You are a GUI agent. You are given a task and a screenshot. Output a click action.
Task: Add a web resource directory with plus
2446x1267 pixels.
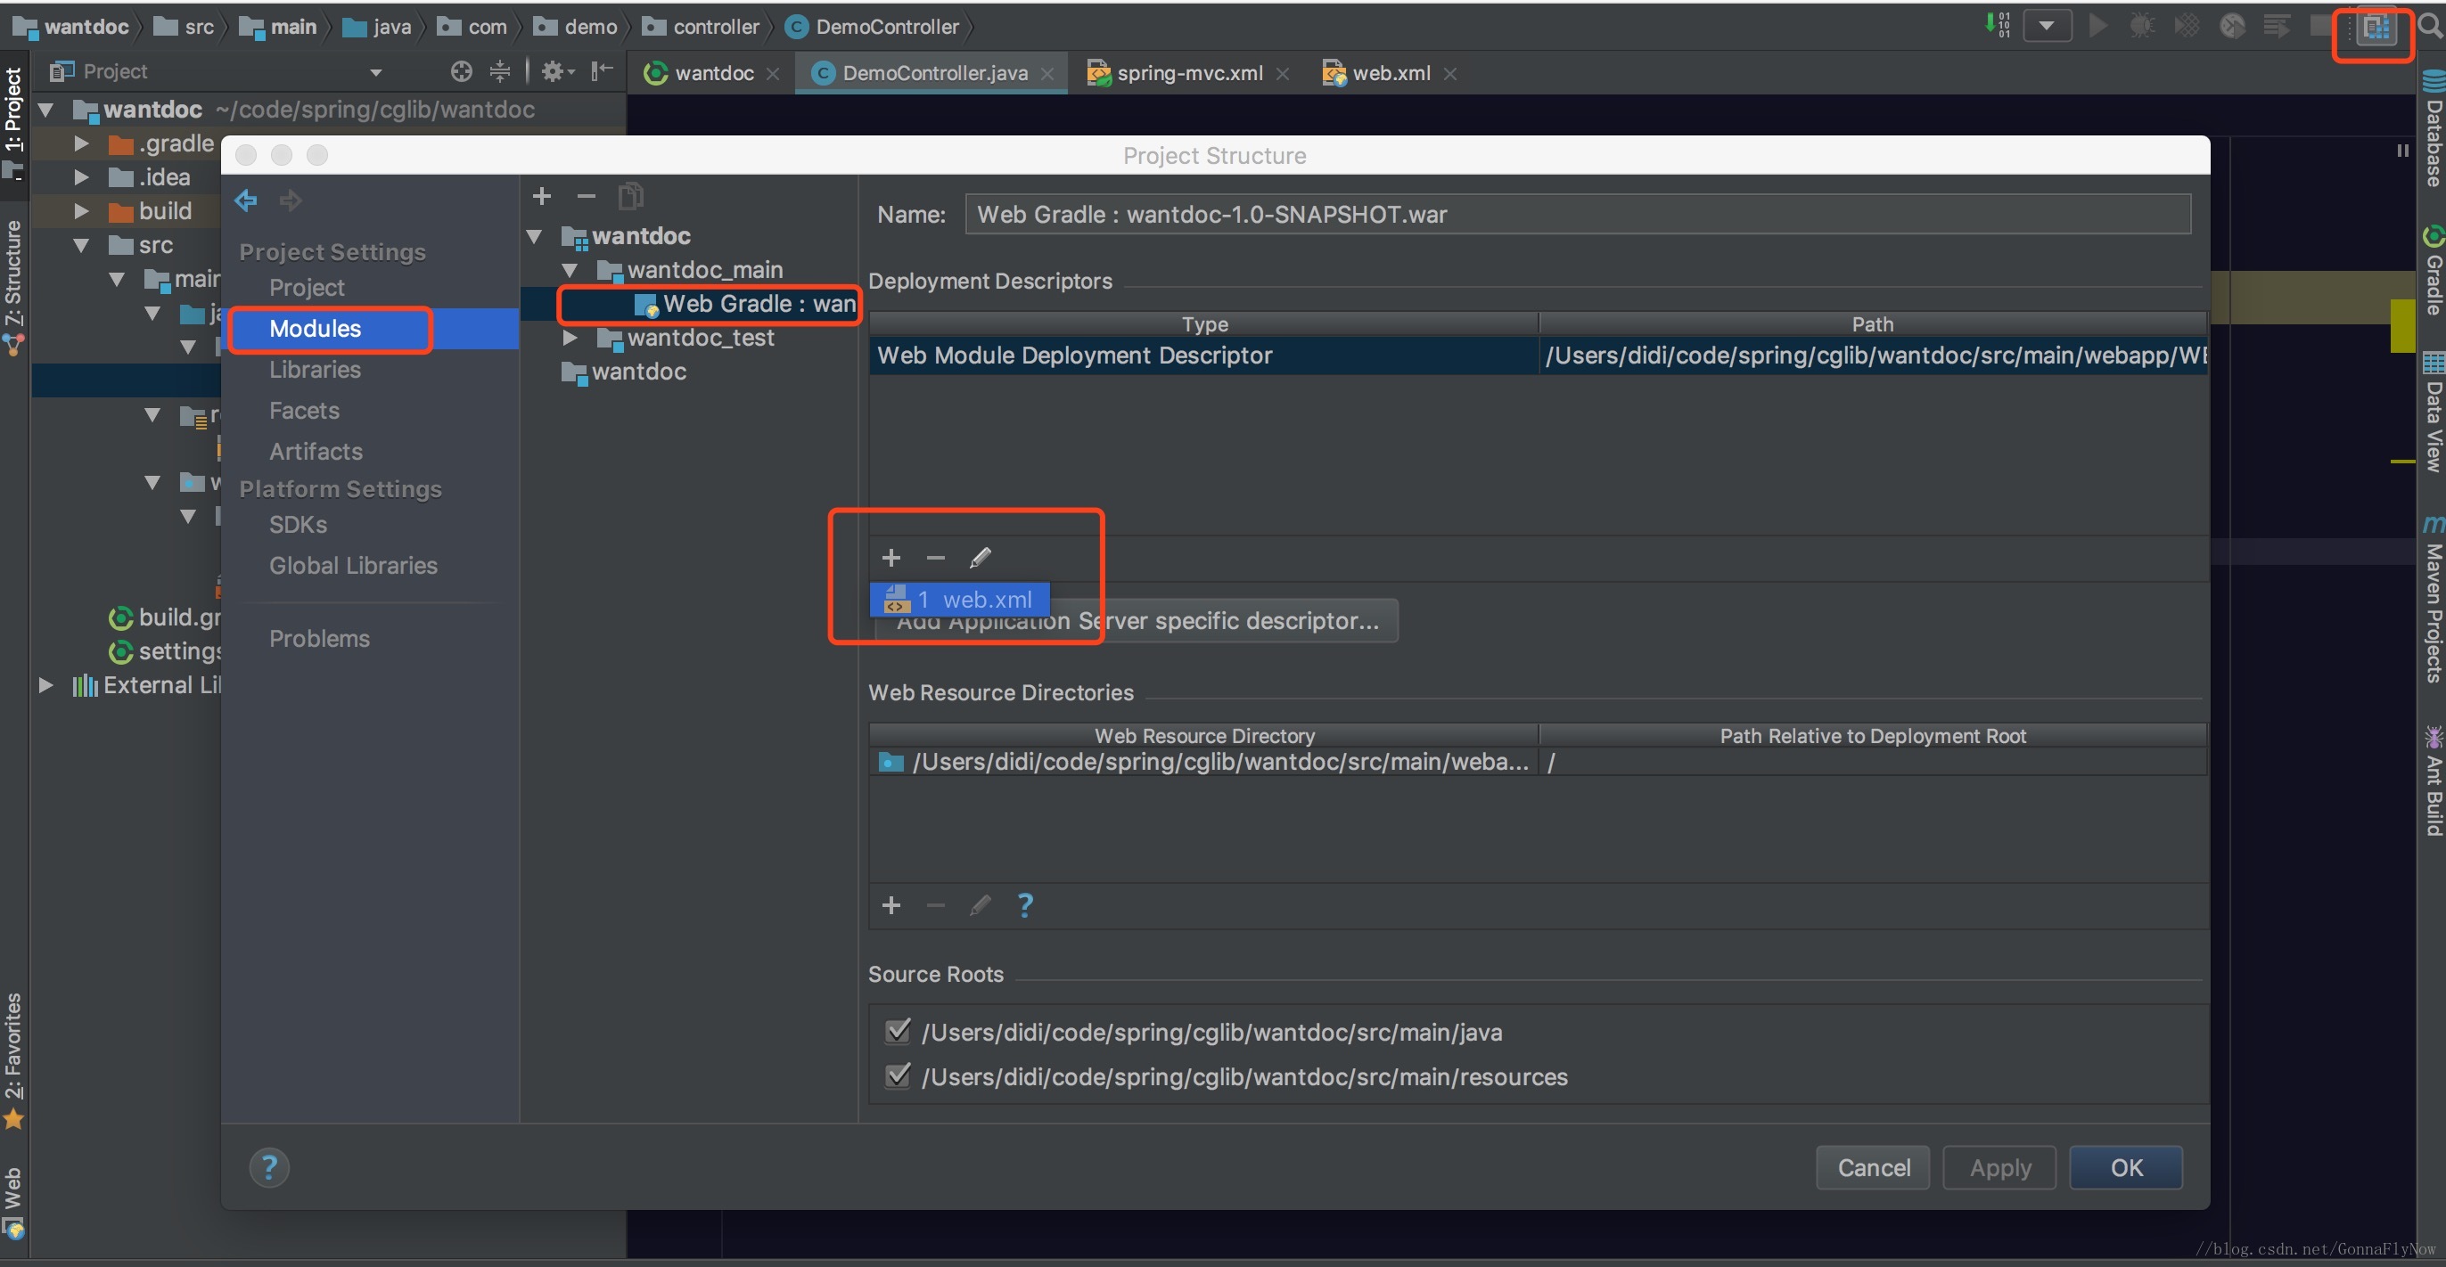point(891,905)
